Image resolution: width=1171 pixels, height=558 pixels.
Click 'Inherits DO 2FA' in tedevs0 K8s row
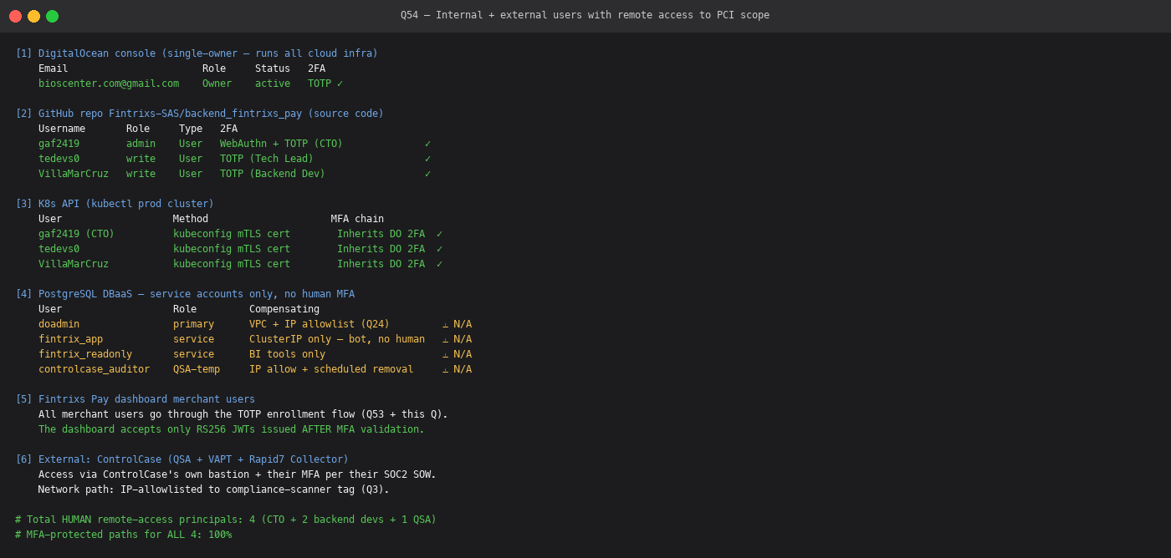(381, 249)
